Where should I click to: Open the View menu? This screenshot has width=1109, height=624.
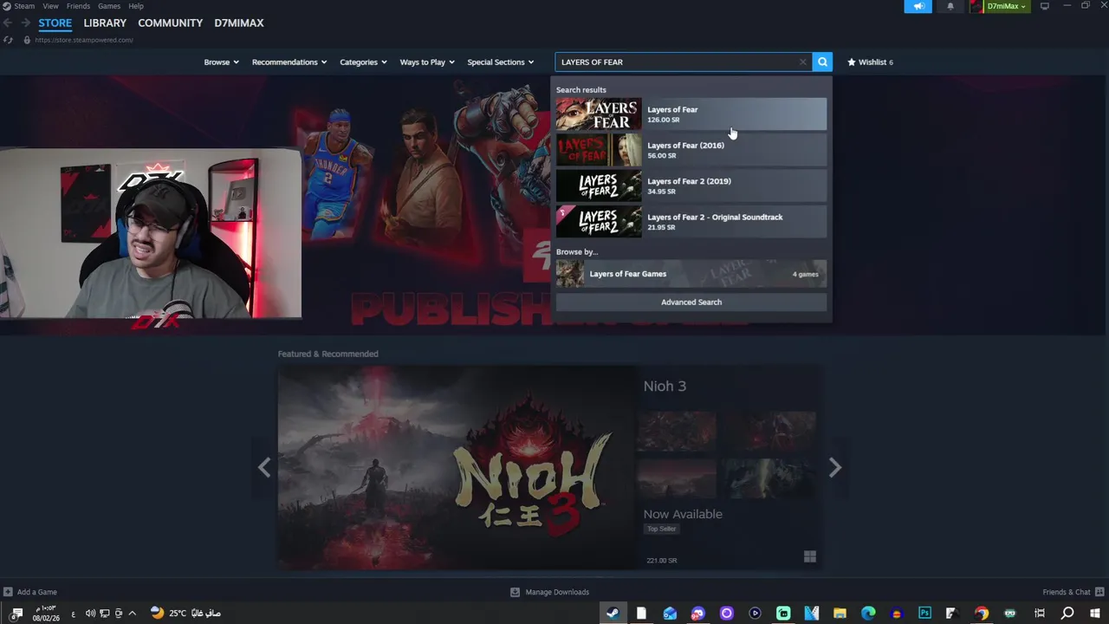[x=51, y=6]
